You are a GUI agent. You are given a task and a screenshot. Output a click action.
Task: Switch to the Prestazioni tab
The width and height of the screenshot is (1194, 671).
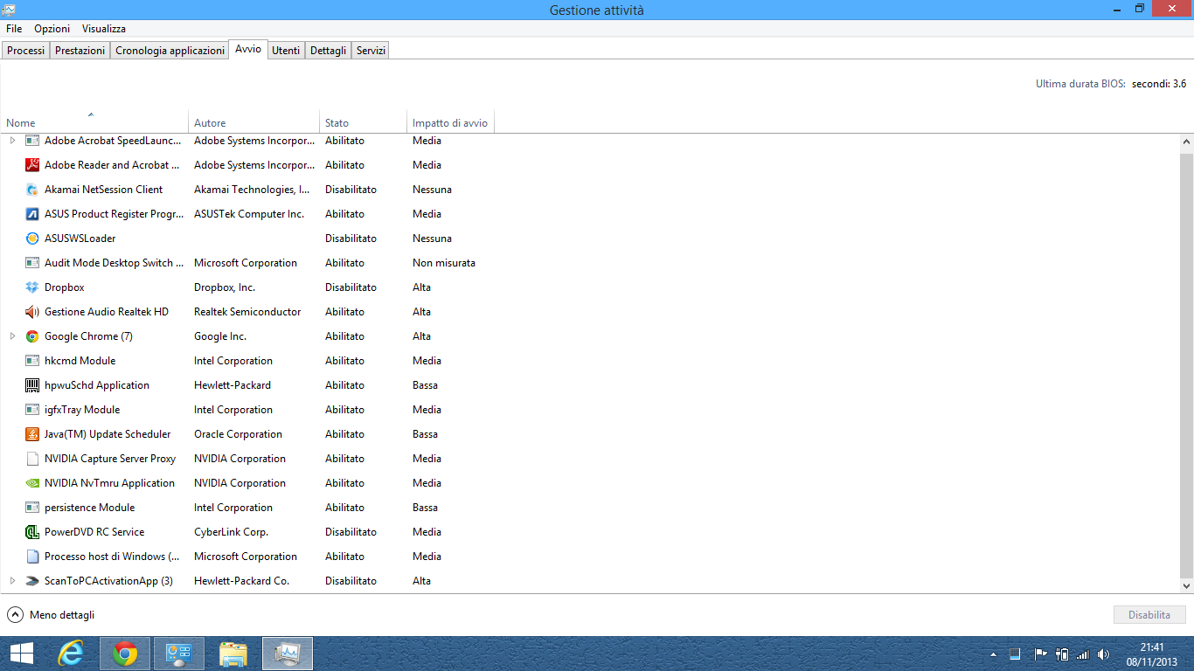pyautogui.click(x=80, y=51)
